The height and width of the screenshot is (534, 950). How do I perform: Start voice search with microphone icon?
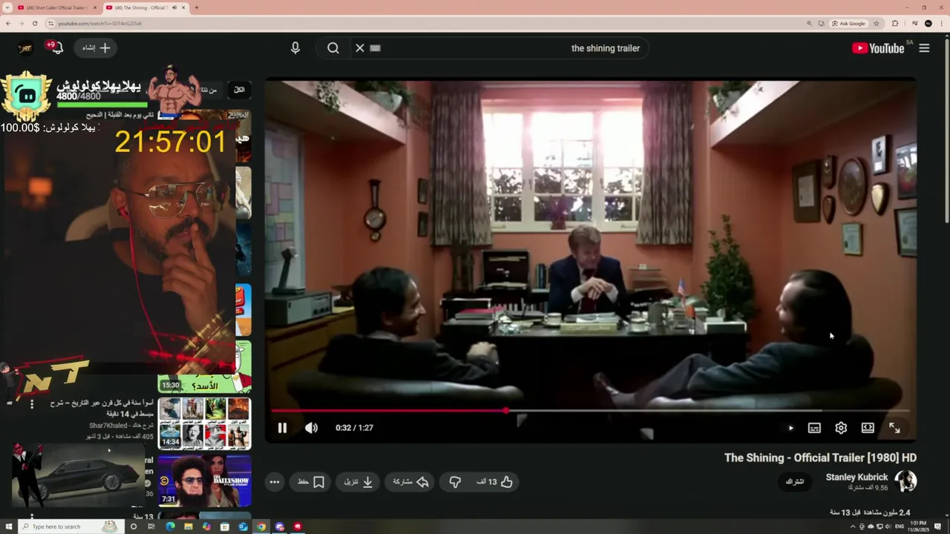click(x=295, y=48)
